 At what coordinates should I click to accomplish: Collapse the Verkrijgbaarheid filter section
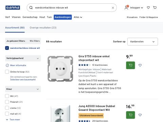click(x=23, y=58)
